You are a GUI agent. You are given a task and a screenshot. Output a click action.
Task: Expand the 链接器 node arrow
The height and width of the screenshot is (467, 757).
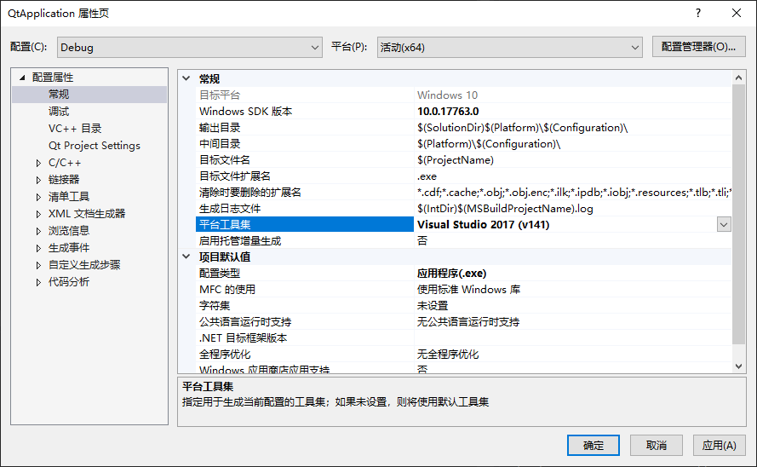tap(38, 180)
